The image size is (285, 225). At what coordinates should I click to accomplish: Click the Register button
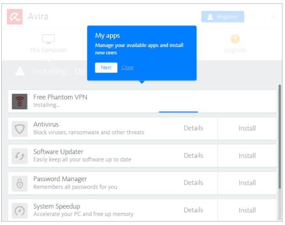pyautogui.click(x=222, y=17)
